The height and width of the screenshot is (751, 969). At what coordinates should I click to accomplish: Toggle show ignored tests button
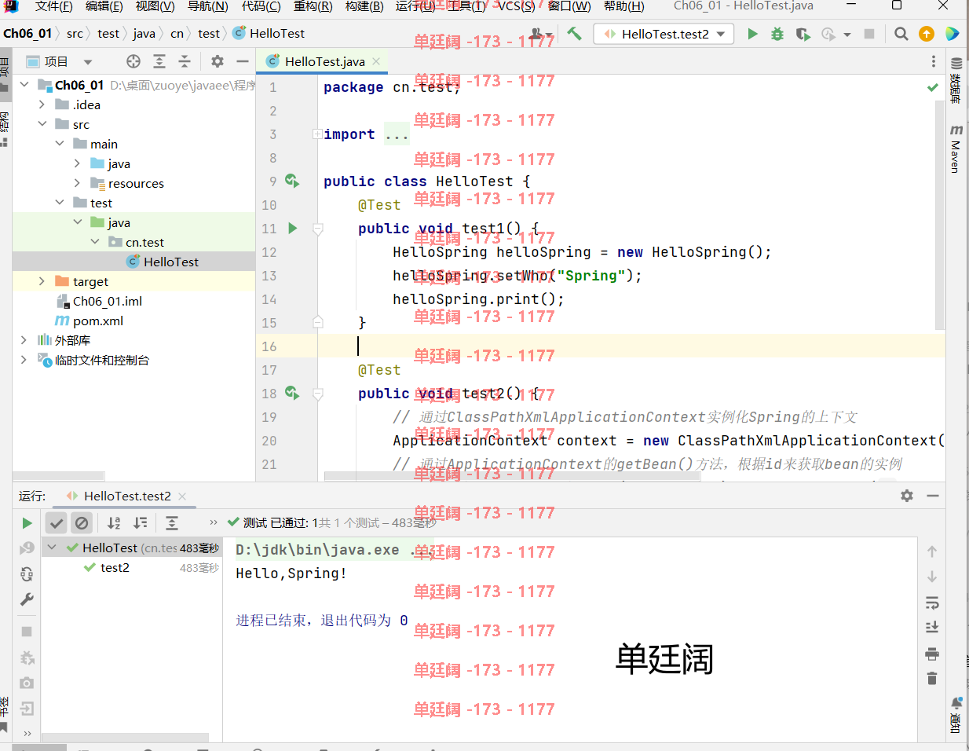(x=82, y=523)
